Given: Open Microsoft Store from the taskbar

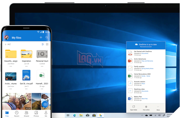Looking at the screenshot, I should (x=94, y=115).
